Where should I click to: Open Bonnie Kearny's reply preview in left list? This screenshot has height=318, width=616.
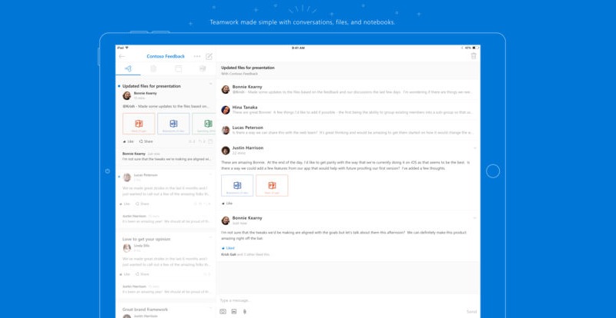click(168, 157)
